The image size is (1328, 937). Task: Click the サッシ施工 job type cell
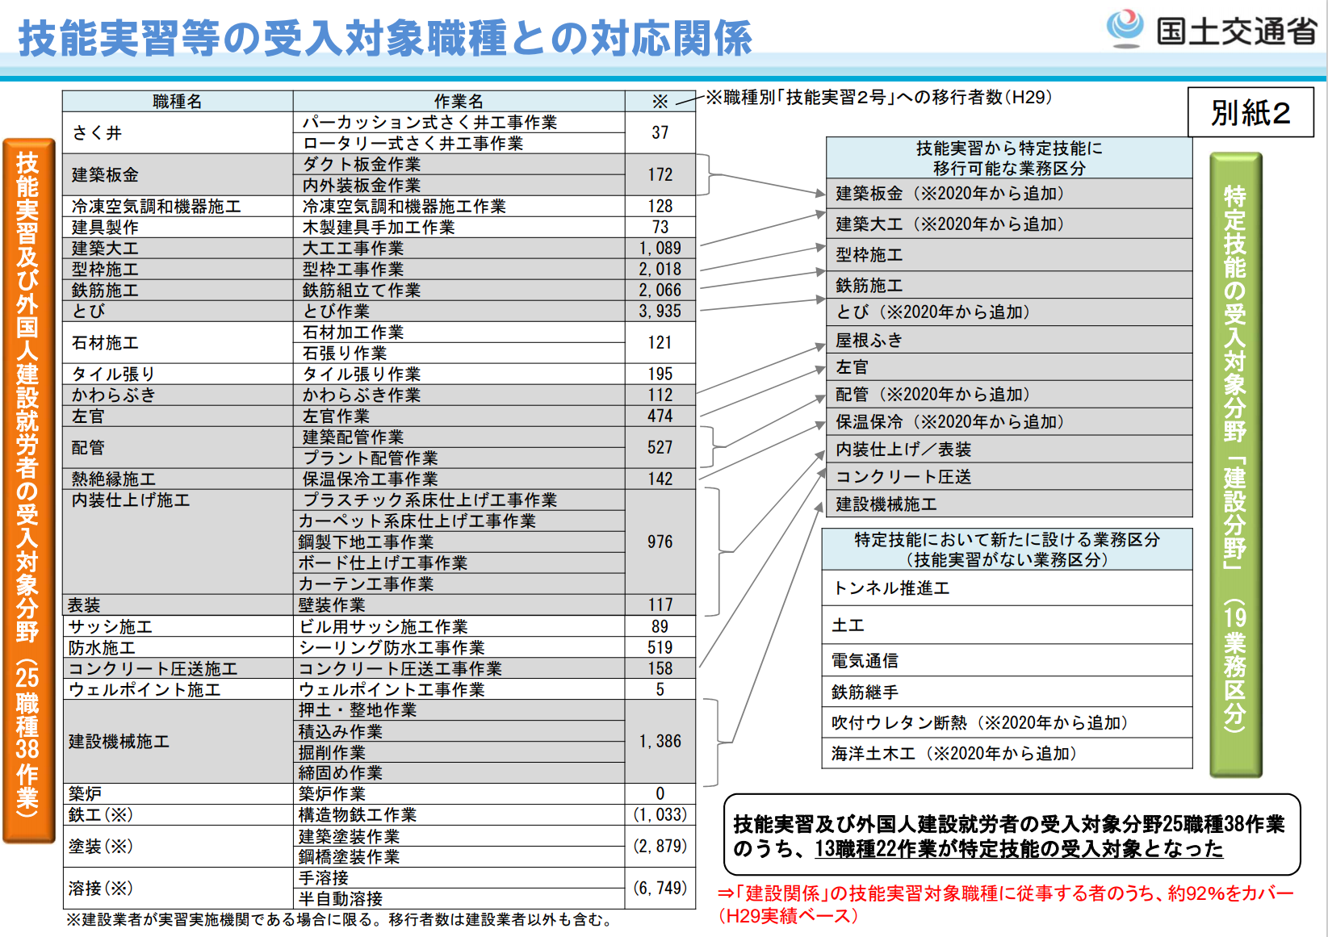coord(178,626)
